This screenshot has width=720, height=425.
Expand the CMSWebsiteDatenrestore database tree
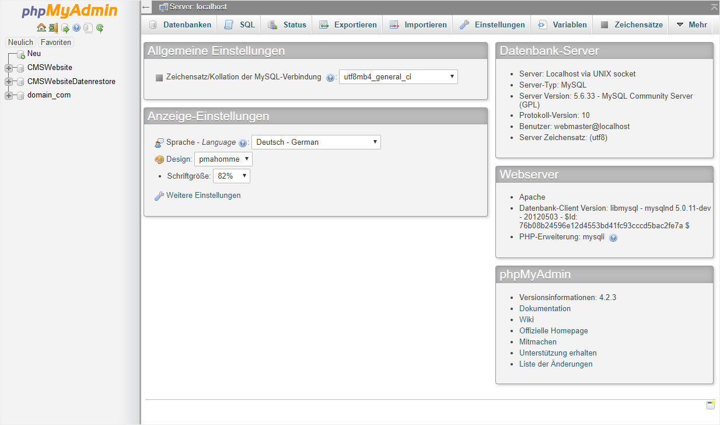(9, 82)
